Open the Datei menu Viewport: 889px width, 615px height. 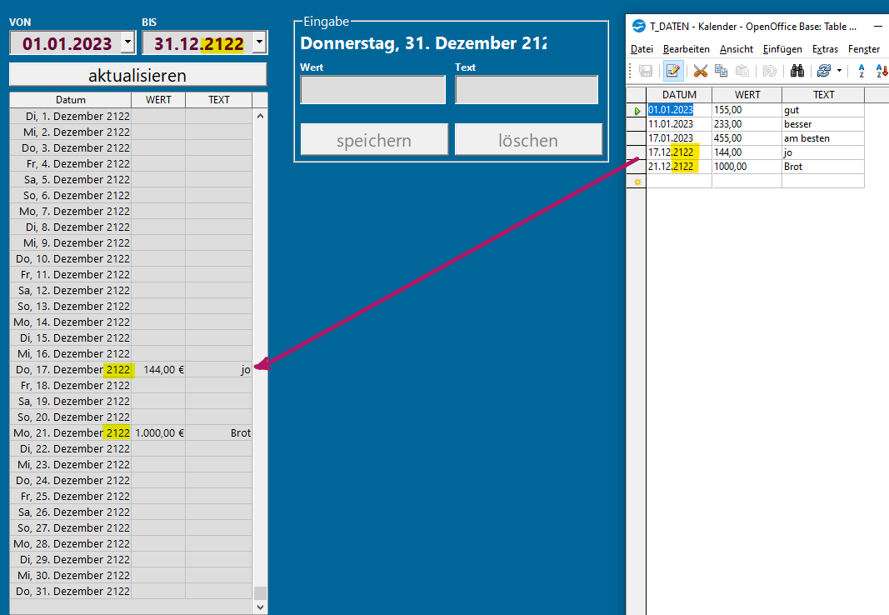pos(642,49)
